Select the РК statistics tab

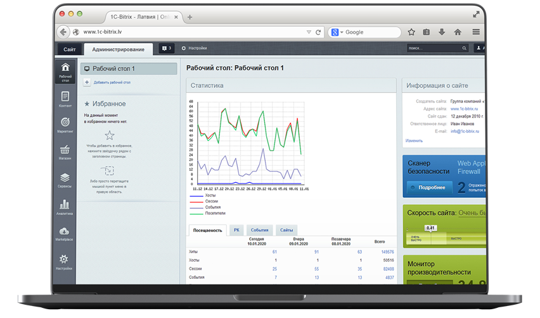point(236,230)
